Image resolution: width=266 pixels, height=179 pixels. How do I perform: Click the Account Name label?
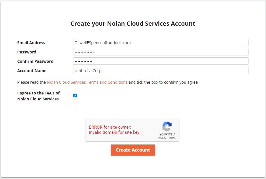[32, 71]
